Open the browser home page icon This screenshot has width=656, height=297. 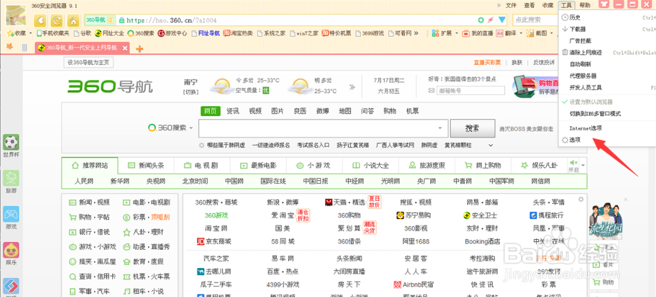[73, 20]
